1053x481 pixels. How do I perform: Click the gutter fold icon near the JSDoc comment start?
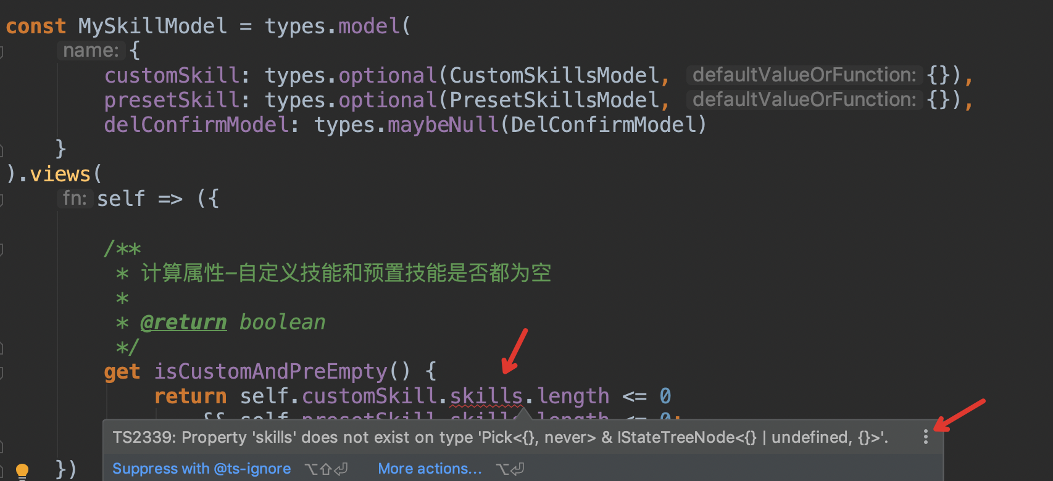coord(3,249)
